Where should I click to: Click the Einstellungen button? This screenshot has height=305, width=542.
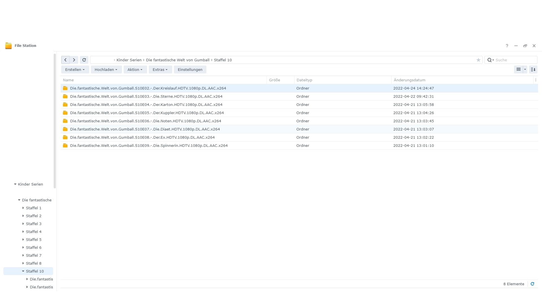pyautogui.click(x=190, y=69)
